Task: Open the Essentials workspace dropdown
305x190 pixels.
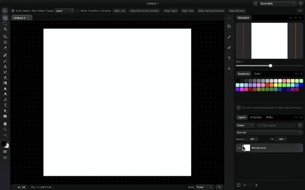Action: coord(278,3)
